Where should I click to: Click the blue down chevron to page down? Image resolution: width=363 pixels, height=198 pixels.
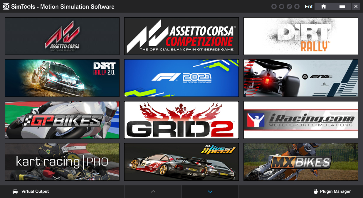(210, 192)
